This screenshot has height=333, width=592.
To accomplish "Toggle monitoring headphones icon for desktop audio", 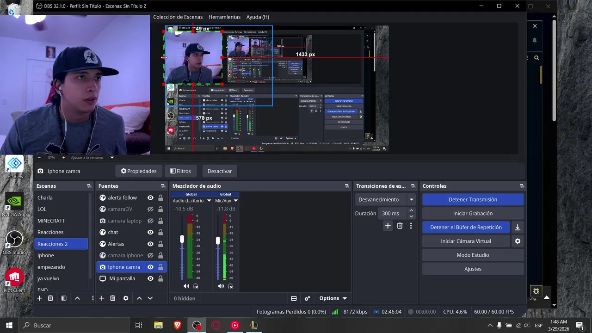I will tap(196, 286).
